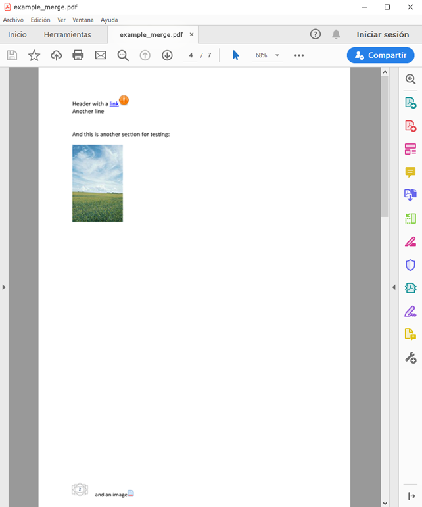Viewport: 422px width, 507px height.
Task: Expand the 68% zoom dropdown
Action: point(277,55)
